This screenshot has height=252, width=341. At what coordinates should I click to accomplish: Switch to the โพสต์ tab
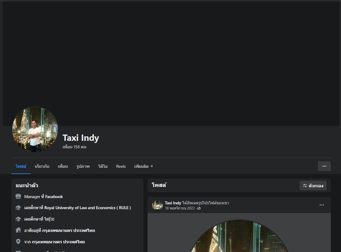click(x=21, y=166)
